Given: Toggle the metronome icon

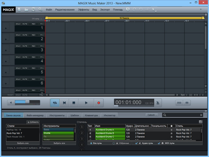Looking at the screenshot, I should click(158, 103).
